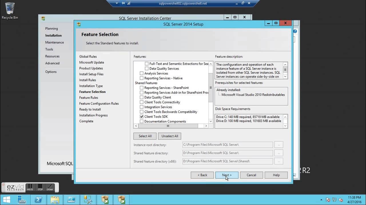Select the Shared Features tree heading

pyautogui.click(x=146, y=83)
